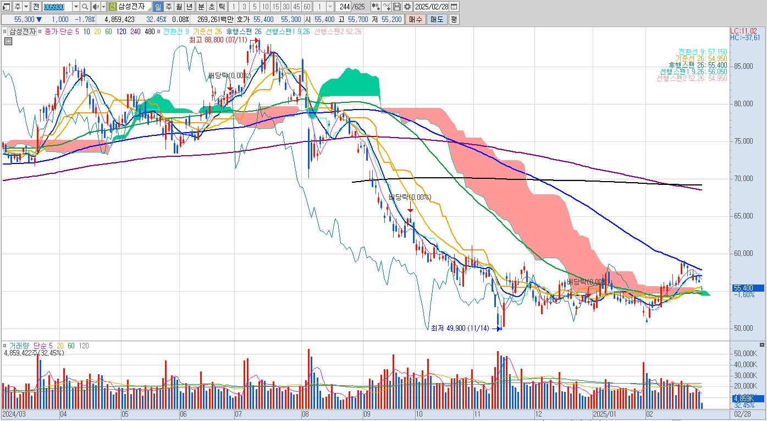Click the 거래량 단순 volume legend
Image resolution: width=767 pixels, height=421 pixels.
[30, 346]
